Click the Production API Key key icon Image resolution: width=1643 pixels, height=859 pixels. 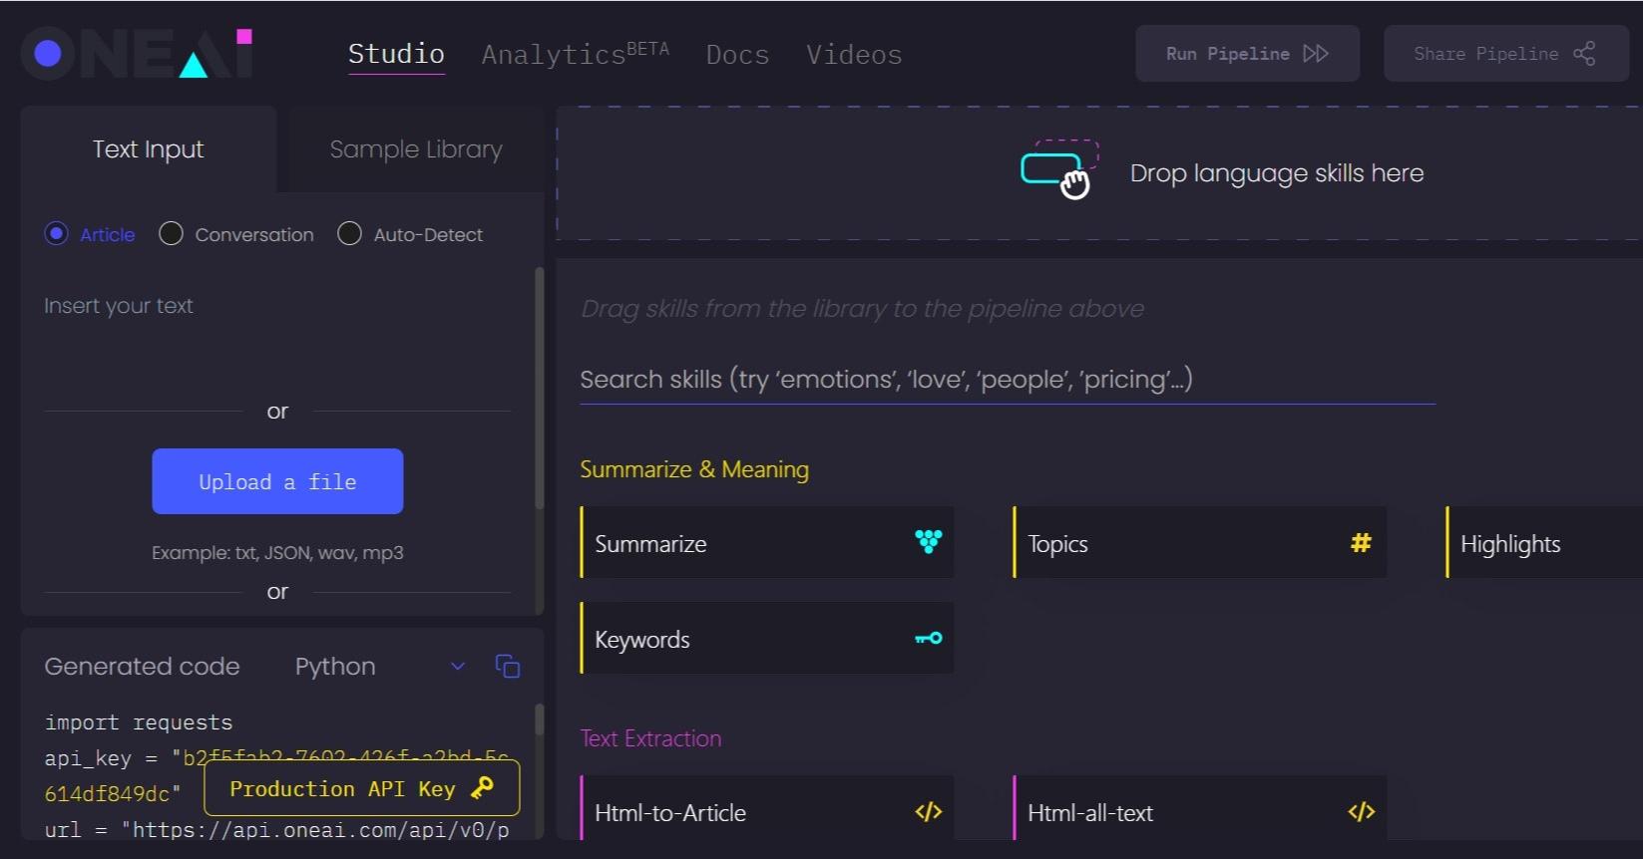point(482,788)
